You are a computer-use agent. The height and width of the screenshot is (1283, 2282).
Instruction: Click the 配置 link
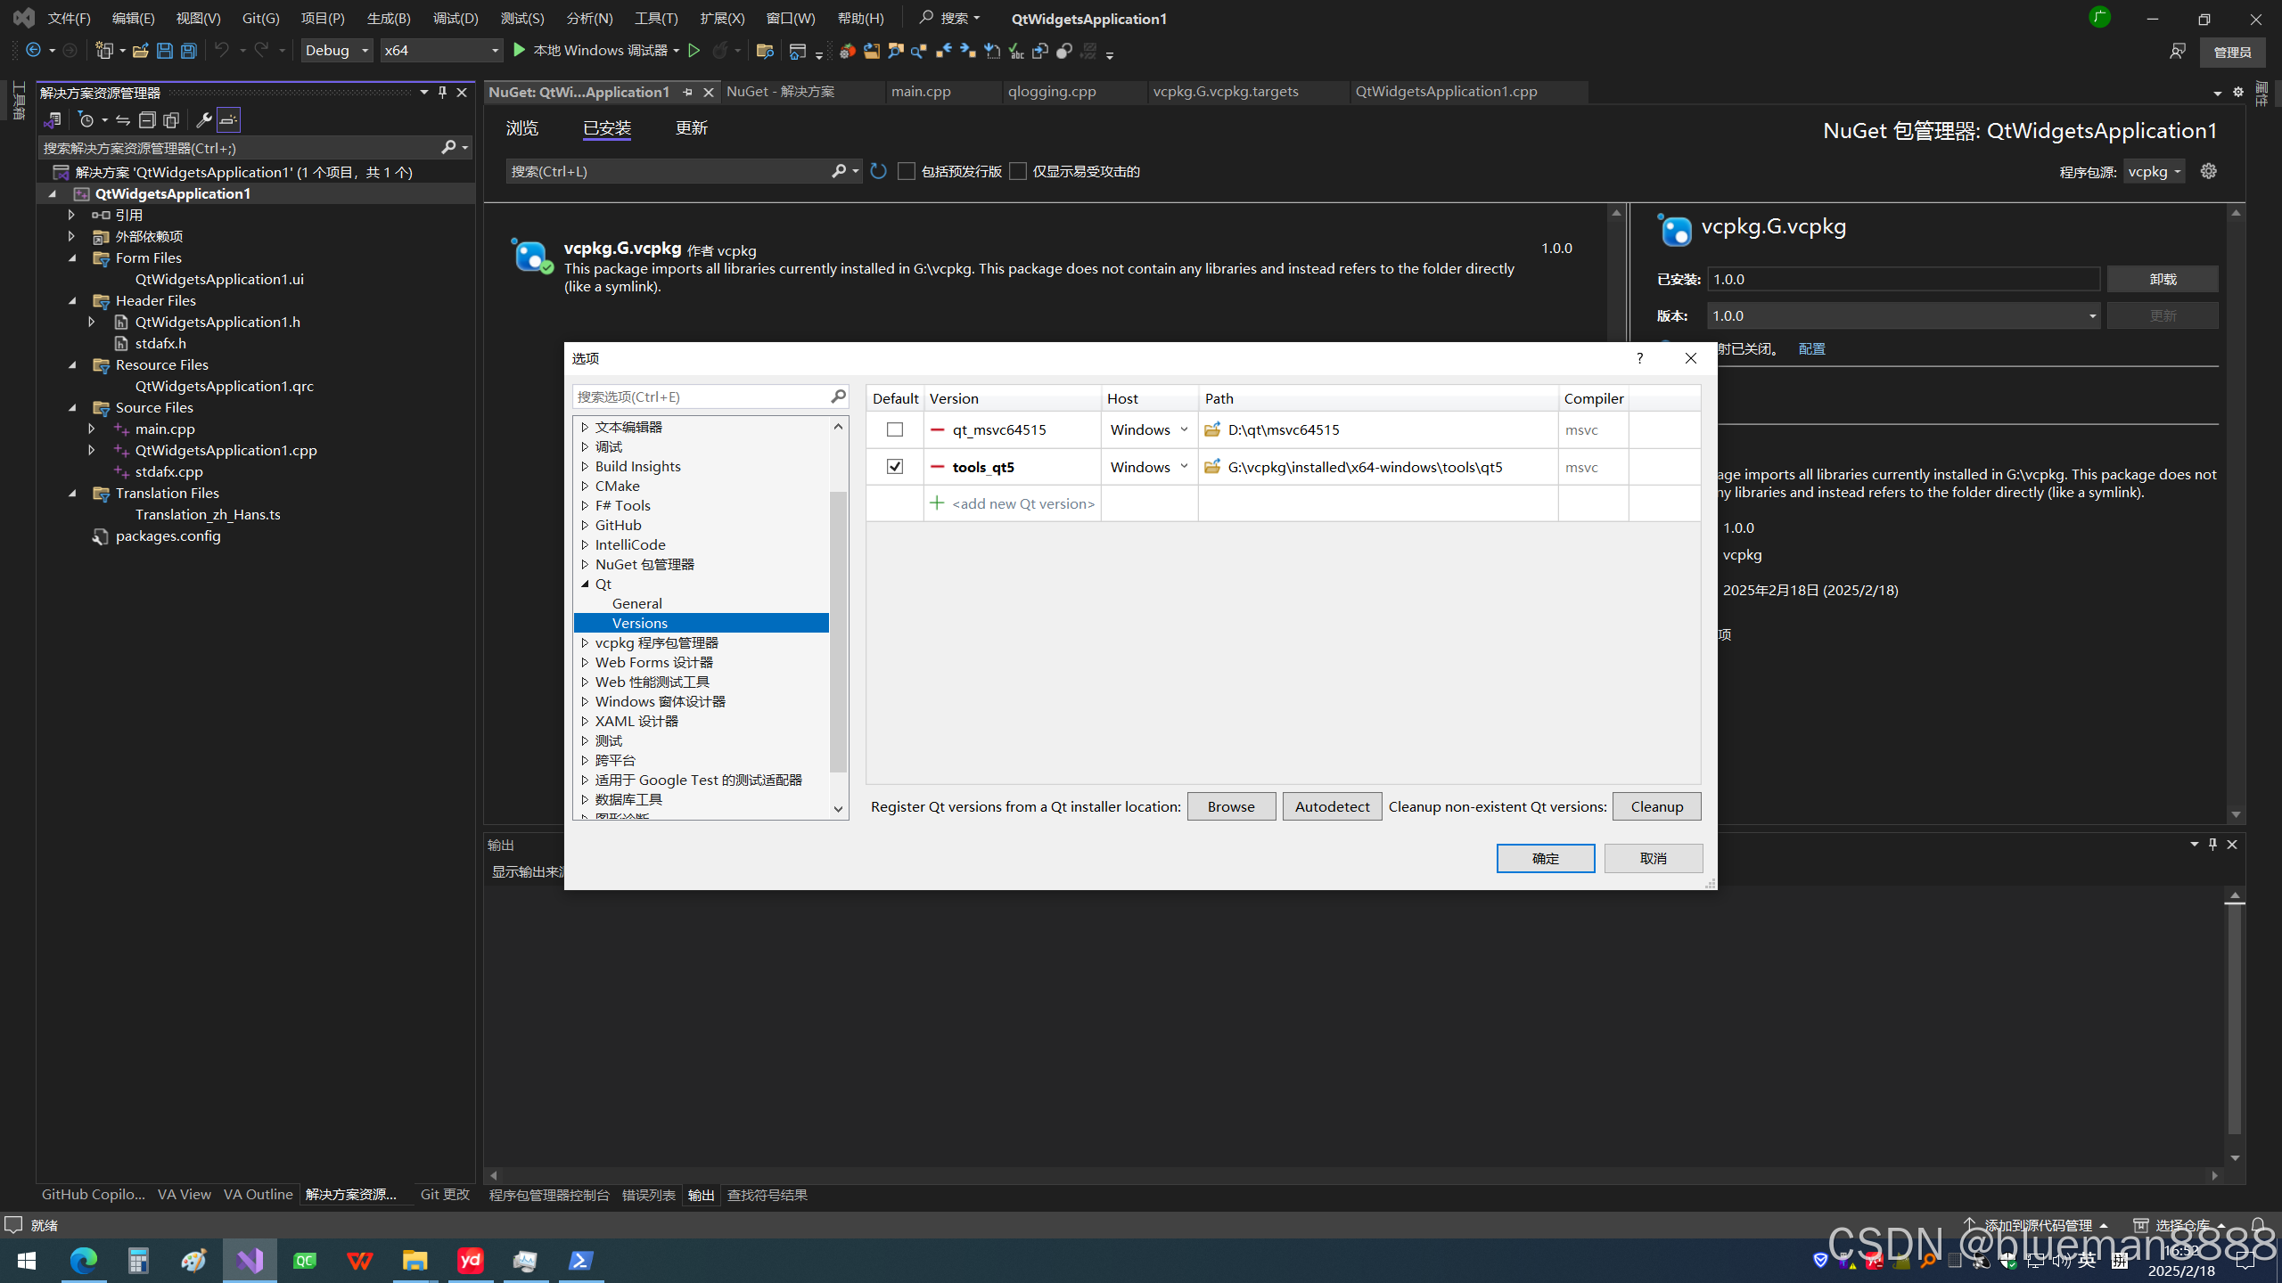tap(1811, 348)
